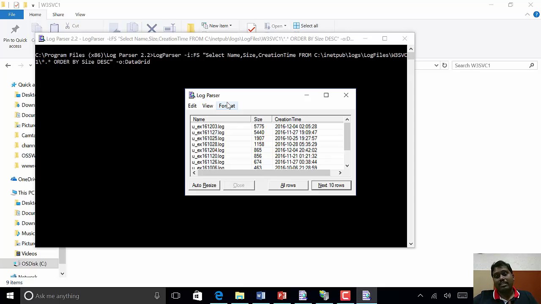Click the Auto Resize button
Image resolution: width=541 pixels, height=304 pixels.
204,185
